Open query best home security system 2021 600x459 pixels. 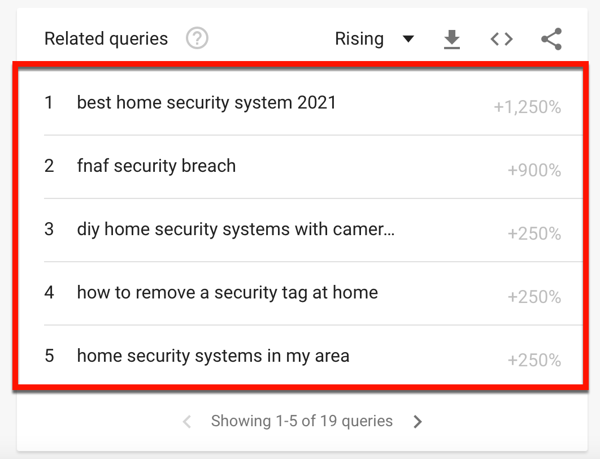coord(207,102)
